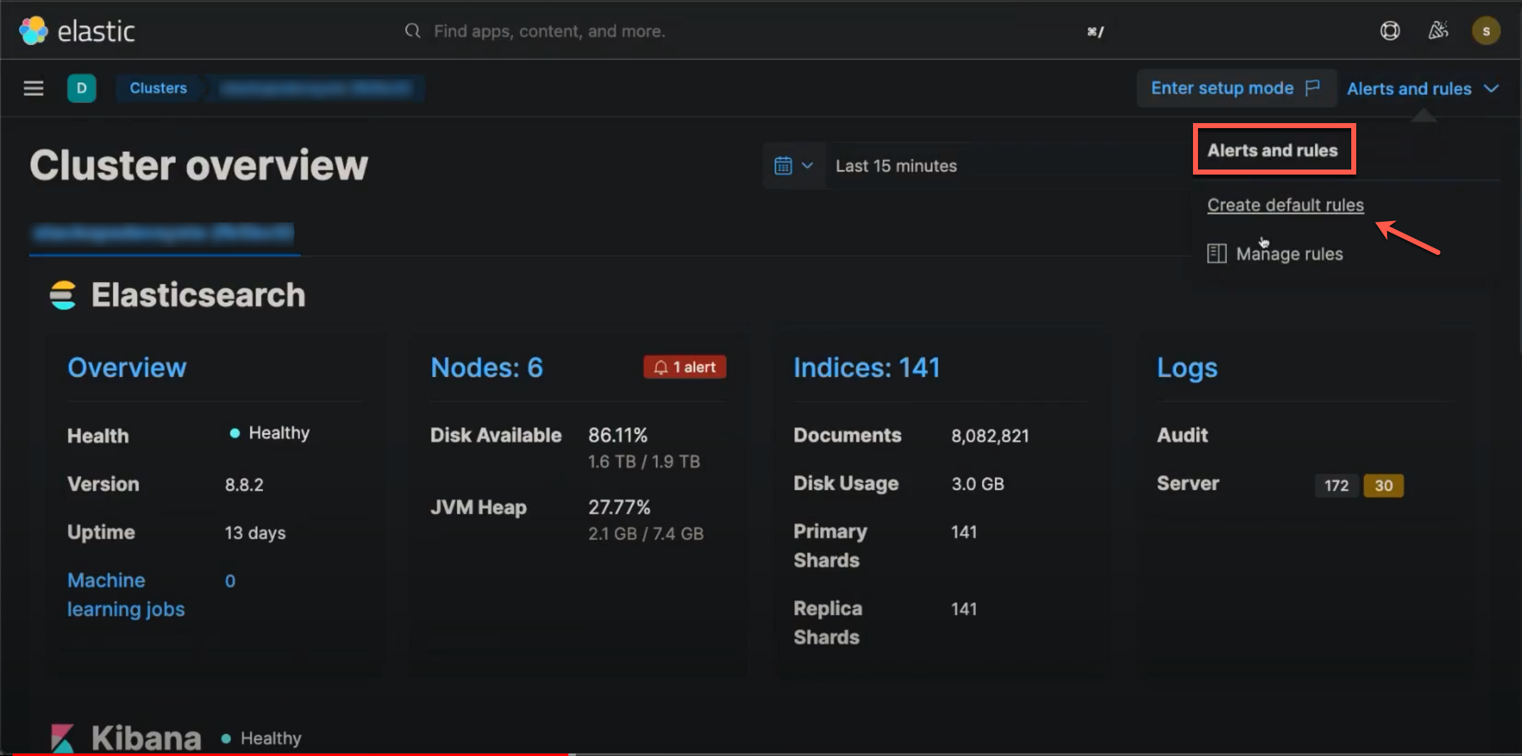Select Create default rules
The height and width of the screenshot is (756, 1522).
[1285, 204]
